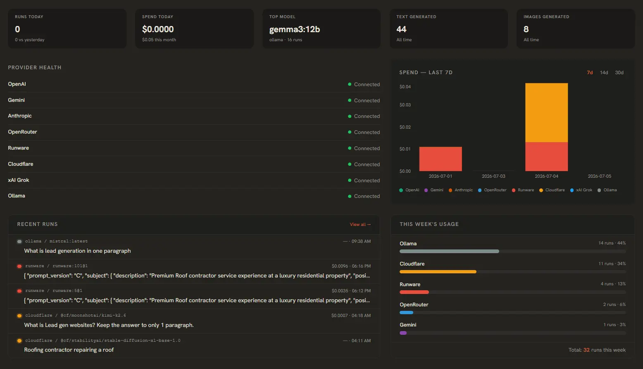Click the OpenAI name in Provider Health
Image resolution: width=643 pixels, height=369 pixels.
(x=17, y=84)
